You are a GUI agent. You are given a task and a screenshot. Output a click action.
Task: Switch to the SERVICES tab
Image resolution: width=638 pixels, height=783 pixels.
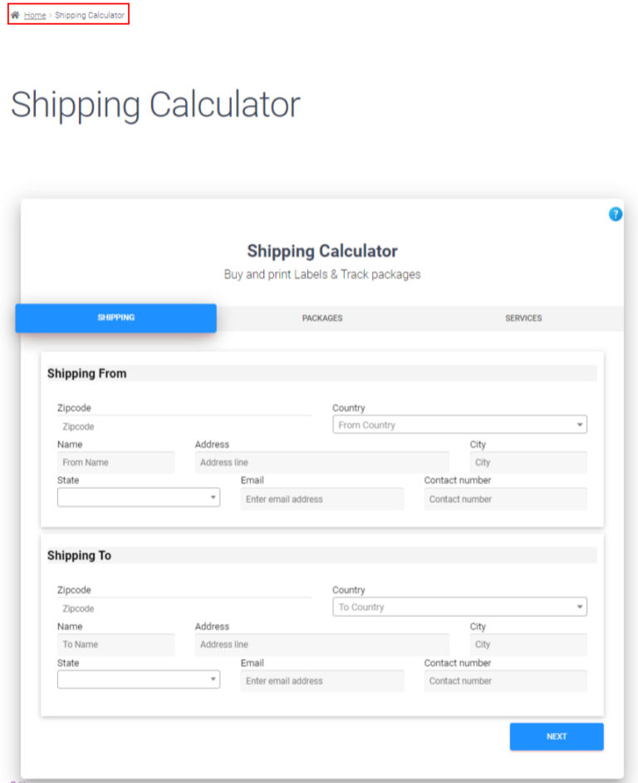(x=523, y=318)
